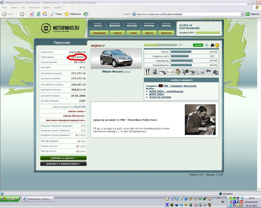Click the yellow coin icon
This screenshot has width=261, height=208.
(x=217, y=45)
